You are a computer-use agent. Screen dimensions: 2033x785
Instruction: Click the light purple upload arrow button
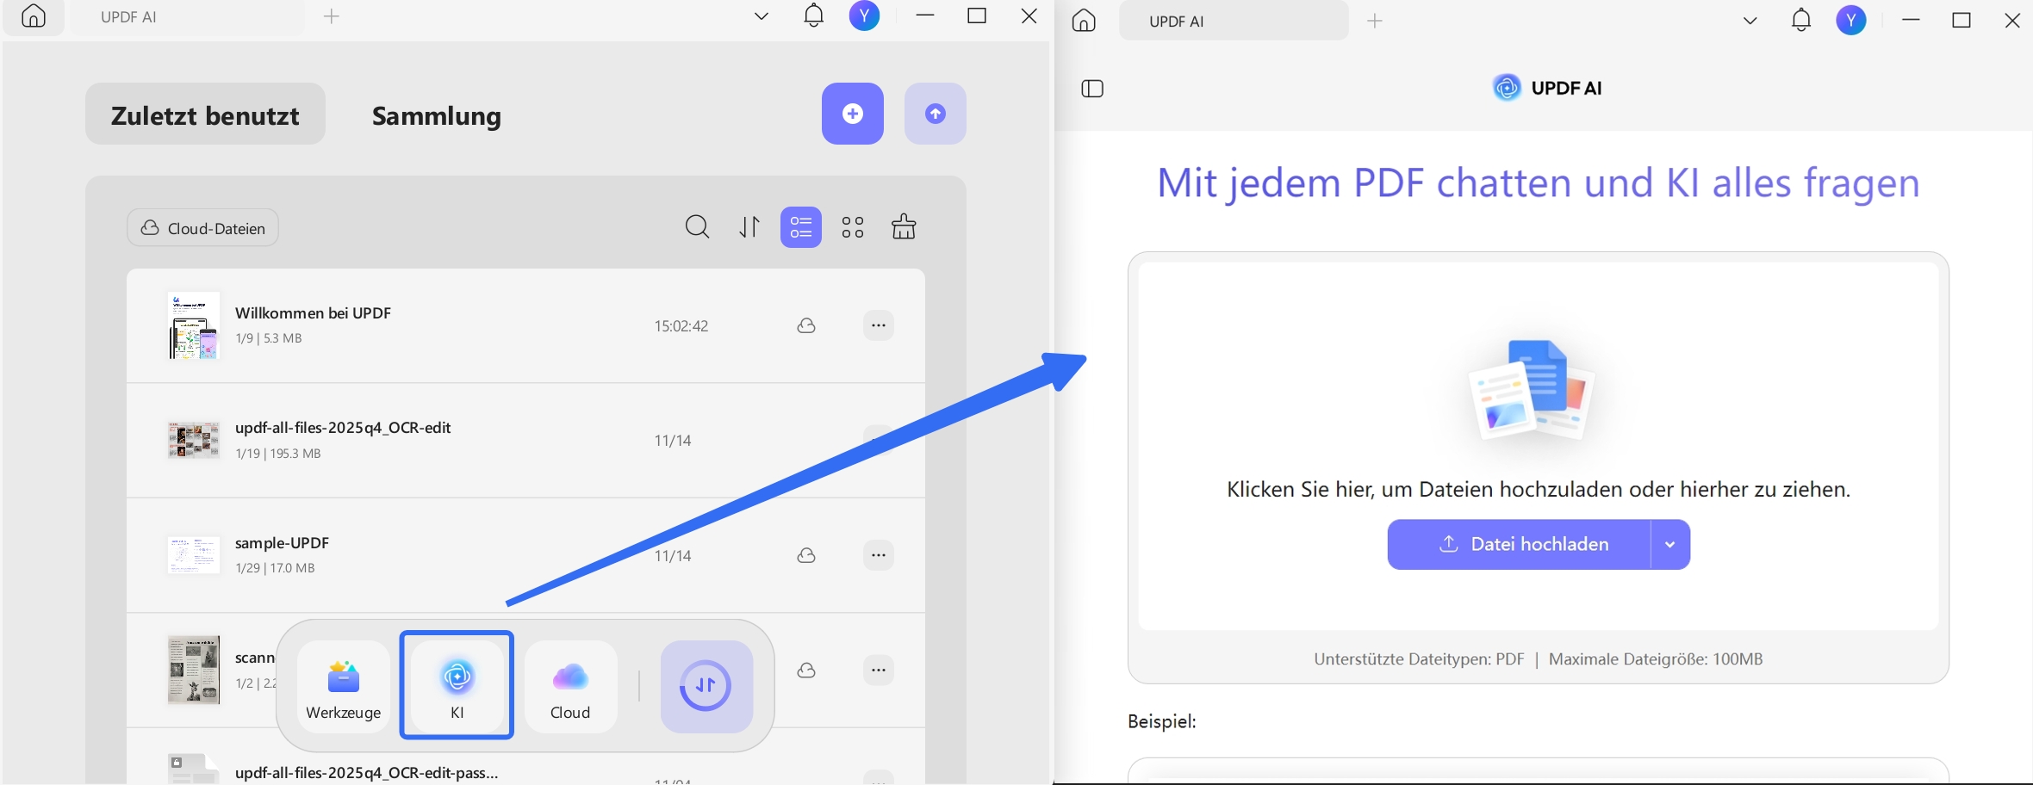936,114
